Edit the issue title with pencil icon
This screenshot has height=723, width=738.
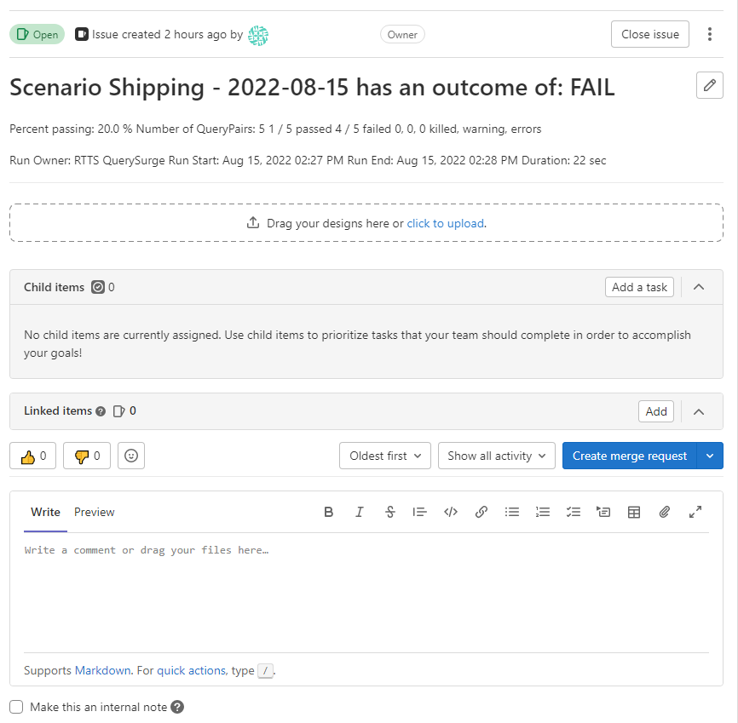click(x=709, y=85)
